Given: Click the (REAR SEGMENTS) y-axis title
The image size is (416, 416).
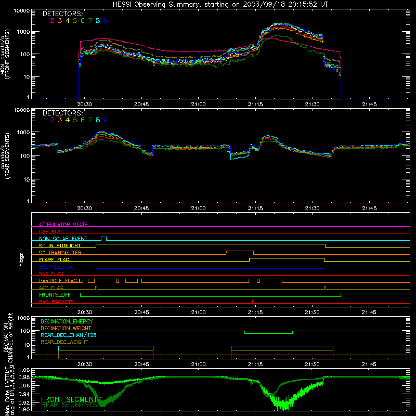Looking at the screenshot, I should [7, 155].
